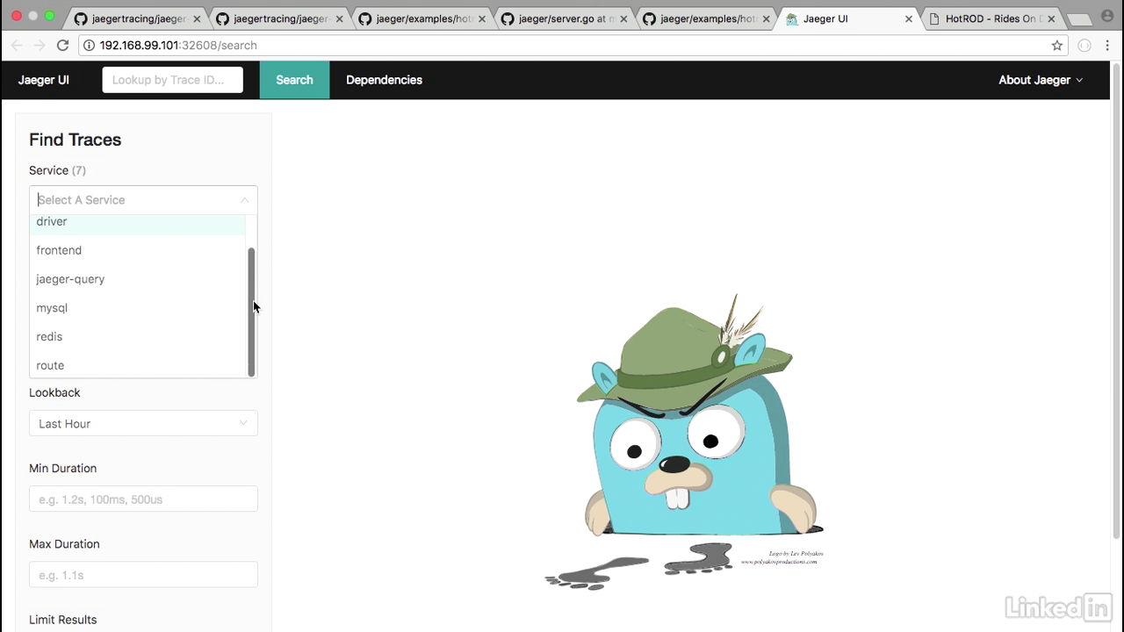The image size is (1124, 632).
Task: Select the driver service option
Action: 137,222
